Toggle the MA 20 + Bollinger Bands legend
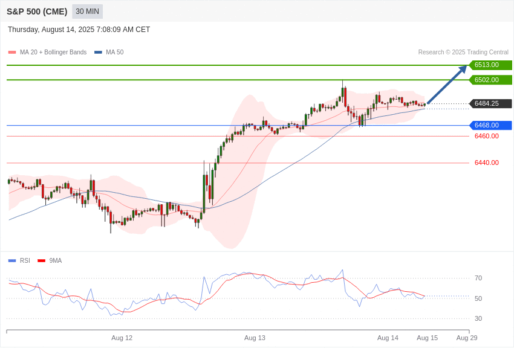This screenshot has height=348, width=514. (48, 52)
